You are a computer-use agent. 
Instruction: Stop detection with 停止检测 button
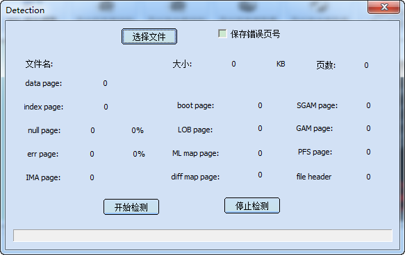point(252,206)
